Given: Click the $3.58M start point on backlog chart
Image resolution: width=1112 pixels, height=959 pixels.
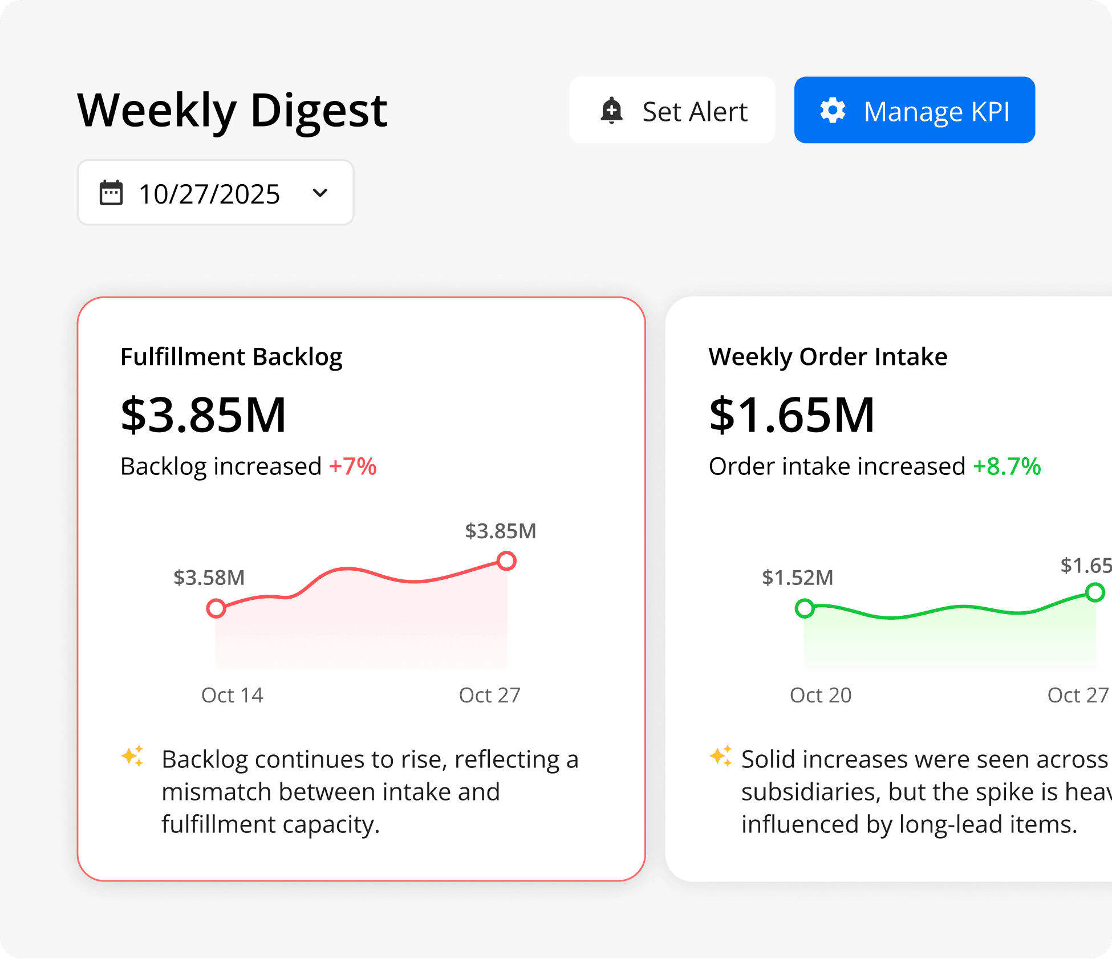Looking at the screenshot, I should coord(216,608).
